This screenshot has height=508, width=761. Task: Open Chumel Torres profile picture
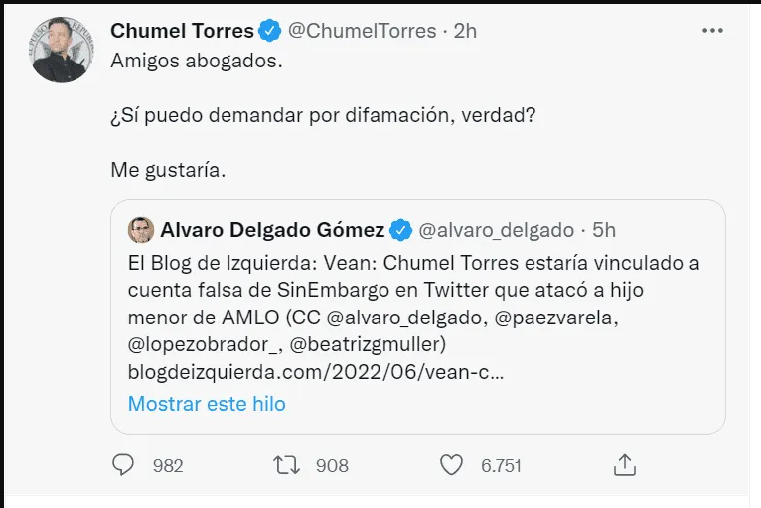[x=63, y=50]
